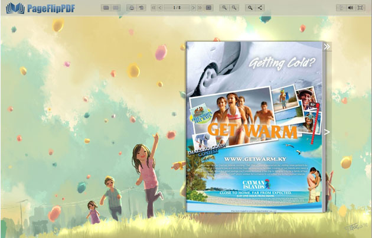This screenshot has height=238, width=372.
Task: Open the thumbnails view button
Action: 106,8
